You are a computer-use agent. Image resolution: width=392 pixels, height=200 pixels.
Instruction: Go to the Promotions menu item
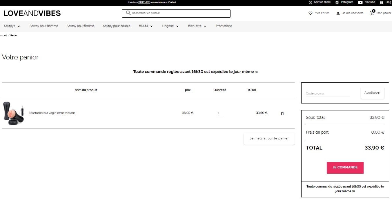coord(224,26)
